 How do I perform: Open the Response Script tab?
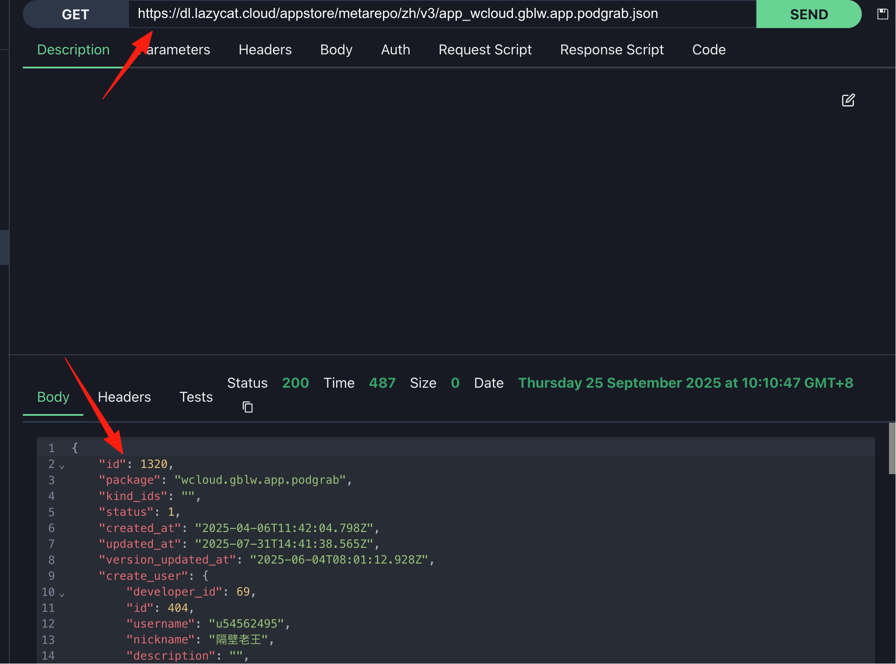pos(612,50)
